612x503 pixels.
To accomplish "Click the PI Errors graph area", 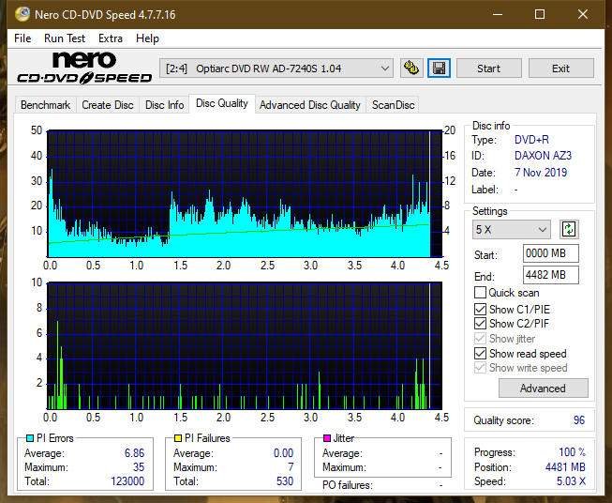I will [x=245, y=194].
